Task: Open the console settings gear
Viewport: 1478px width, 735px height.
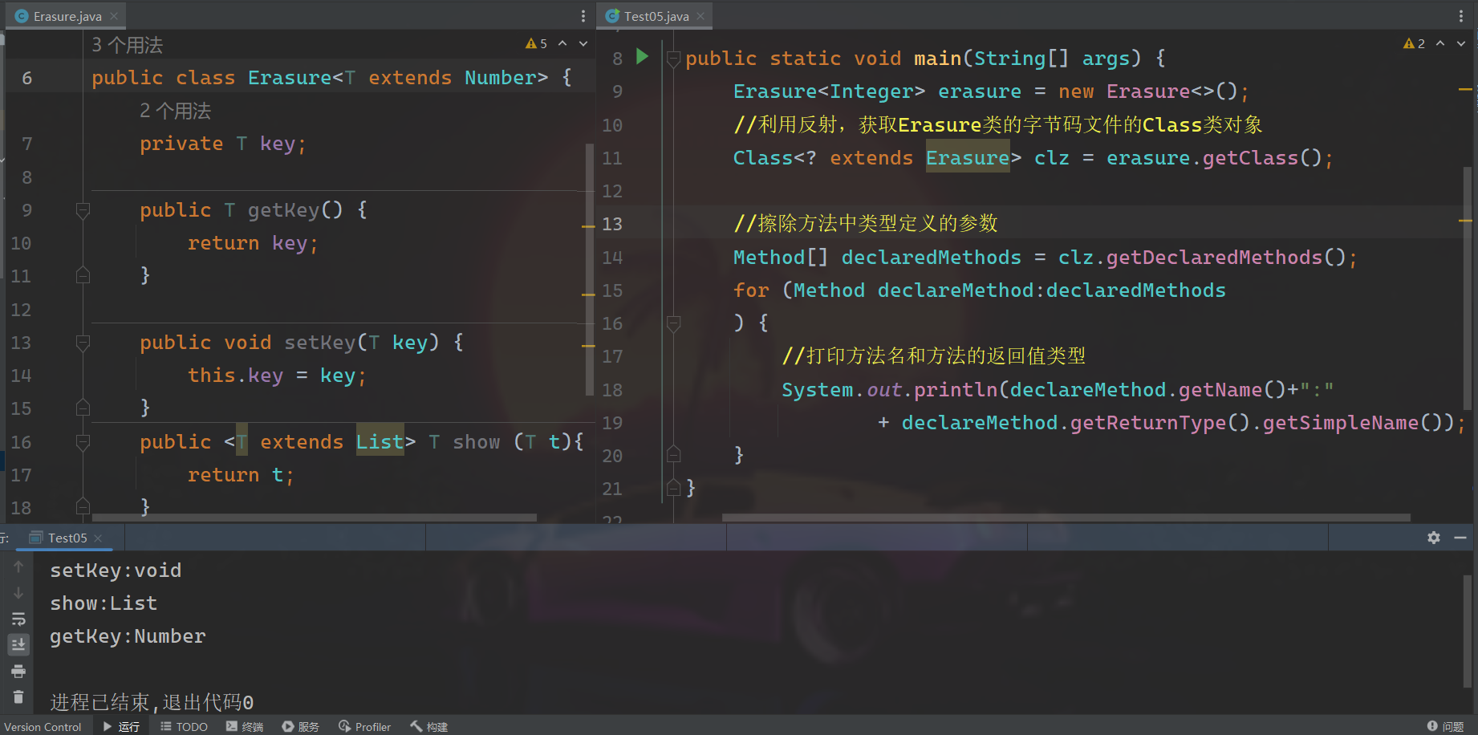Action: (1434, 538)
